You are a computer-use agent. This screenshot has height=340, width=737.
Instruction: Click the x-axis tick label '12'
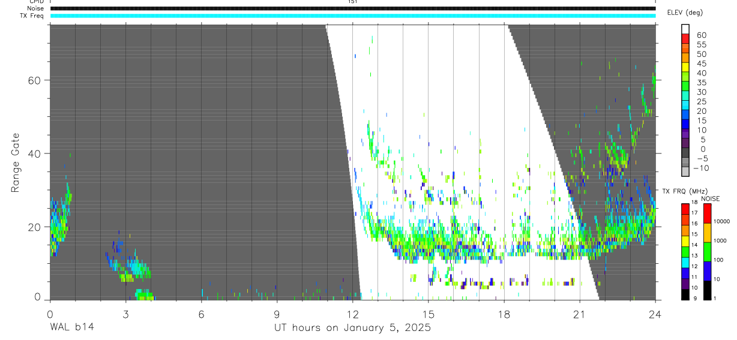point(352,314)
